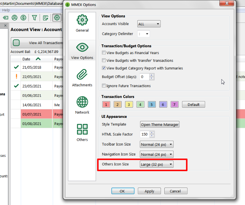The height and width of the screenshot is (205, 245).
Task: Close the MMEX Options window
Action: coord(227,3)
